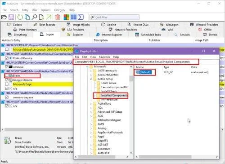225x164 pixels.
Task: Switch to the AppInit tab
Action: 108,25
